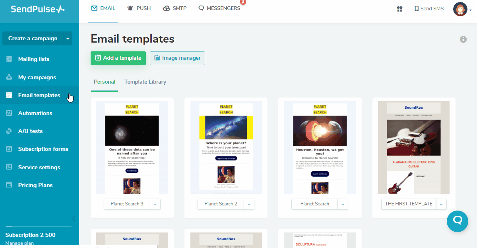The height and width of the screenshot is (248, 477).
Task: Switch to the Template Library tab
Action: pyautogui.click(x=145, y=82)
